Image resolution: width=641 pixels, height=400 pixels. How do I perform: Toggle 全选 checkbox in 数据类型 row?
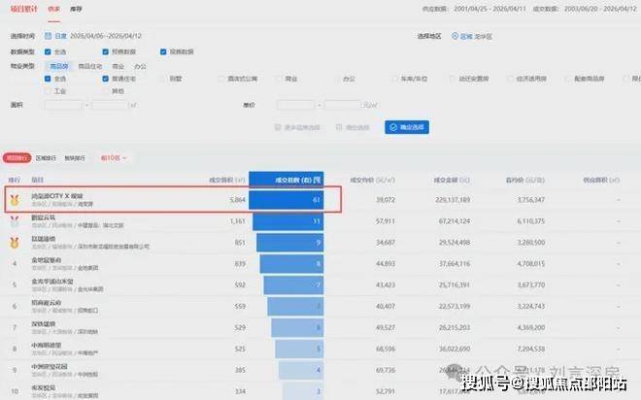pyautogui.click(x=50, y=51)
